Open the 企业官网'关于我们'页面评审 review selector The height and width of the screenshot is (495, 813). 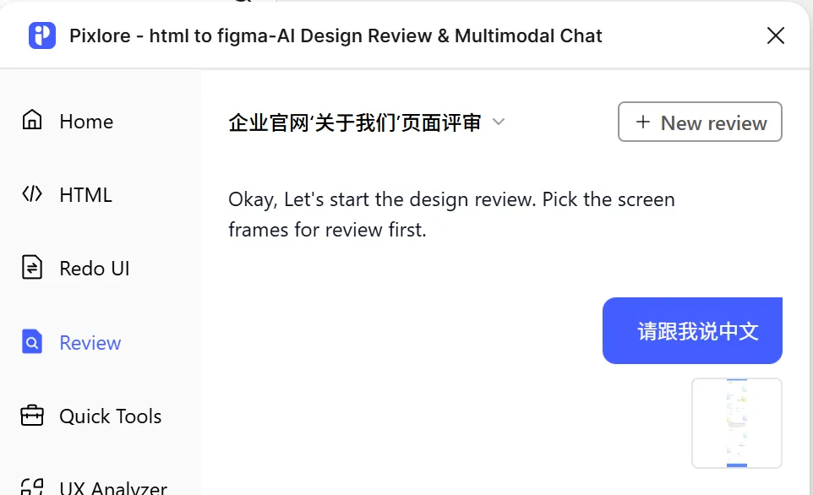pos(367,122)
